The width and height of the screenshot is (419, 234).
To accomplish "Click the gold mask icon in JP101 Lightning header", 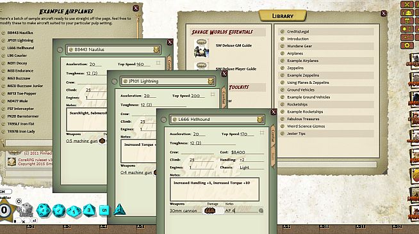I will coord(211,81).
